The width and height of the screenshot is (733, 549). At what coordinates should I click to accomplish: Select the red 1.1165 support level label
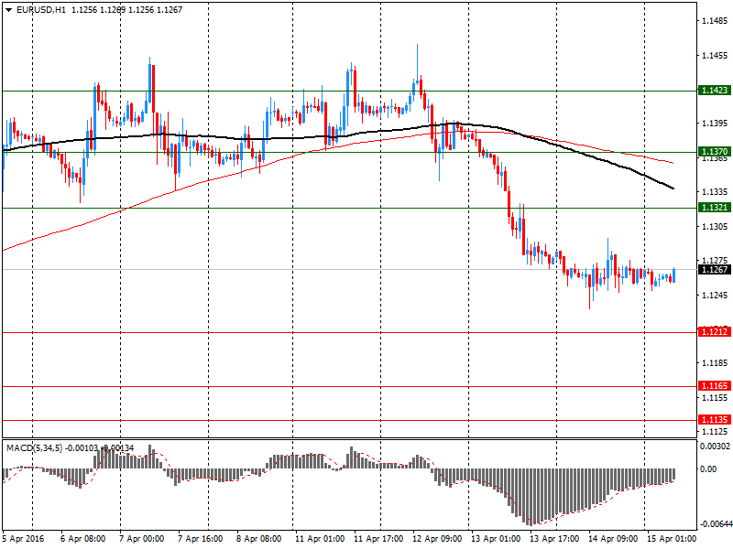(x=714, y=385)
